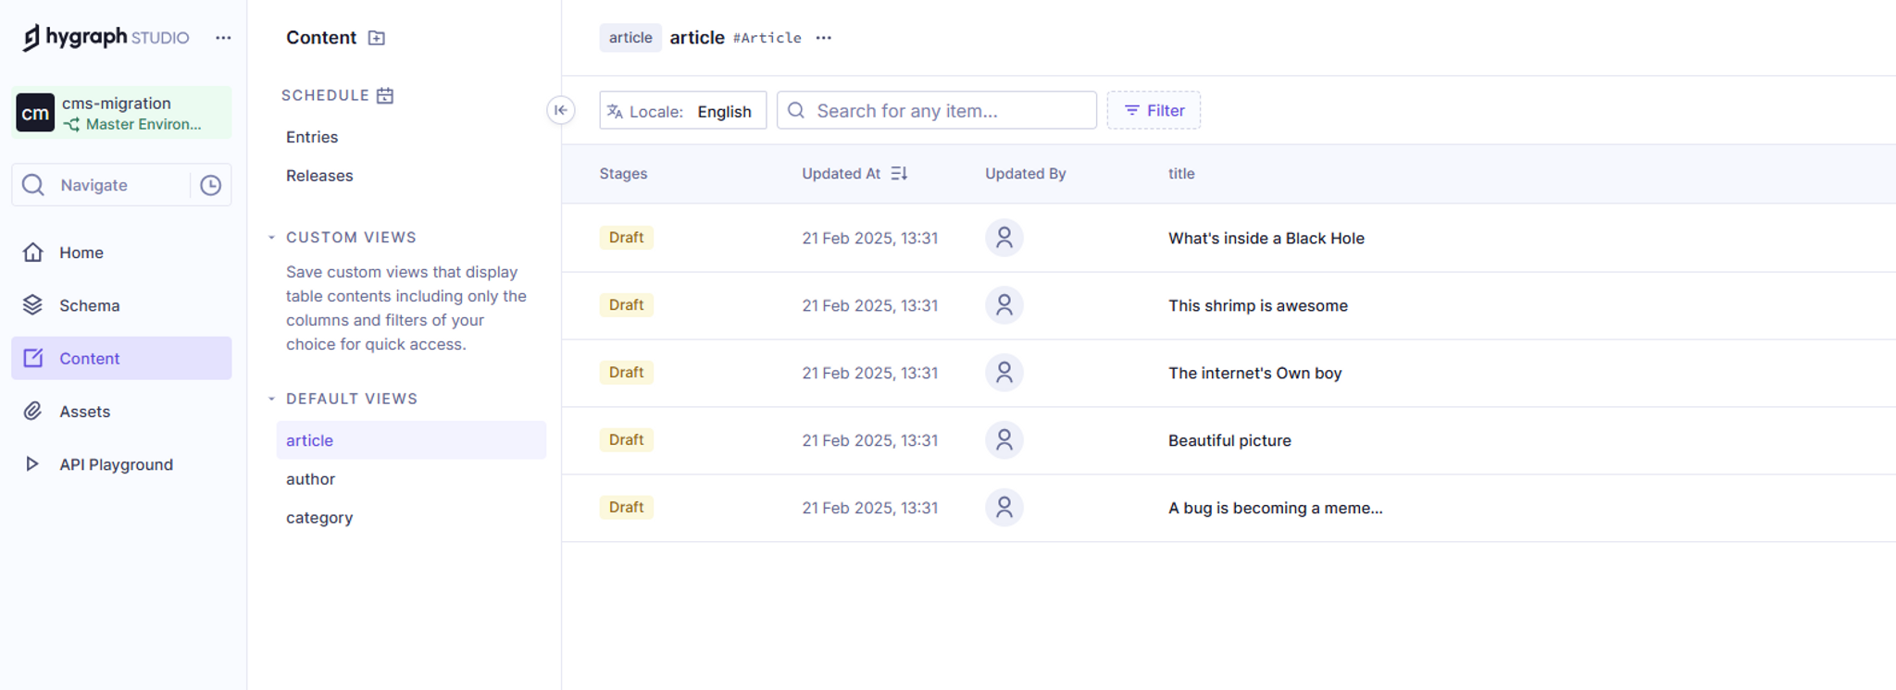This screenshot has width=1896, height=690.
Task: Open scheduled Releases
Action: pos(319,176)
